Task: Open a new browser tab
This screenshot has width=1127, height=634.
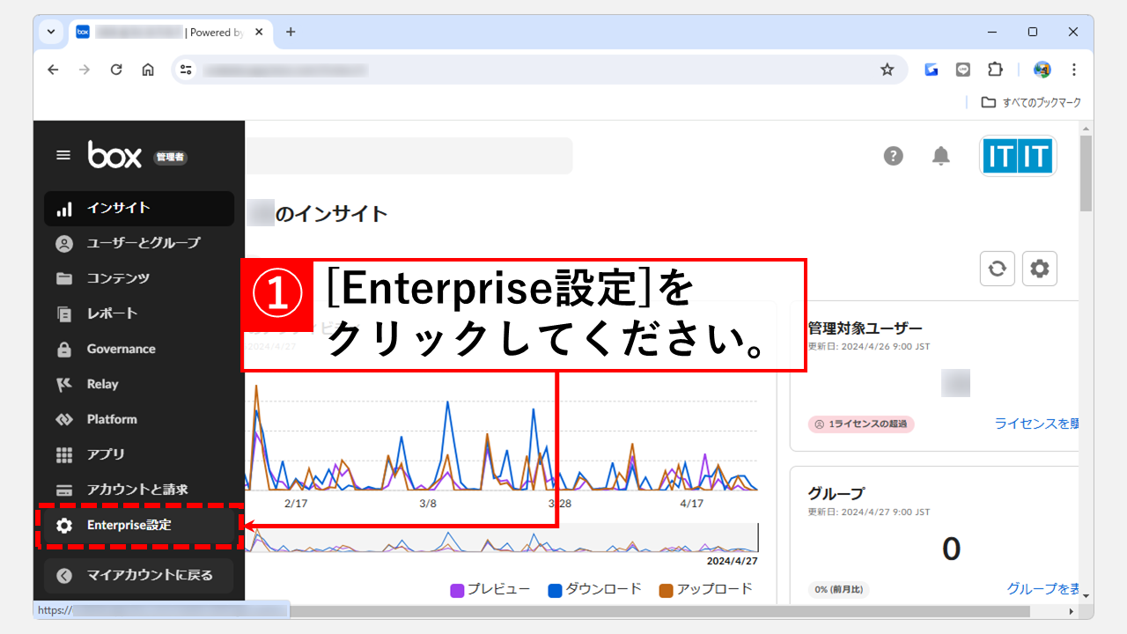Action: (x=291, y=32)
